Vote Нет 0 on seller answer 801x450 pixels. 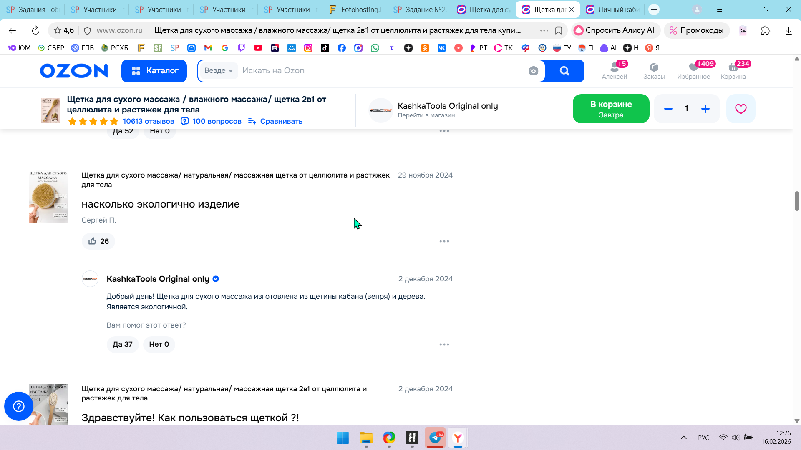click(x=159, y=344)
